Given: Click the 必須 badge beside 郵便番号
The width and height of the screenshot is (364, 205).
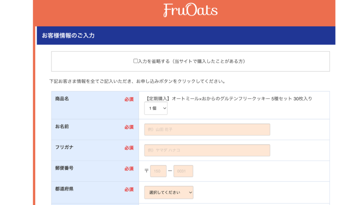Looking at the screenshot, I should 129,169.
